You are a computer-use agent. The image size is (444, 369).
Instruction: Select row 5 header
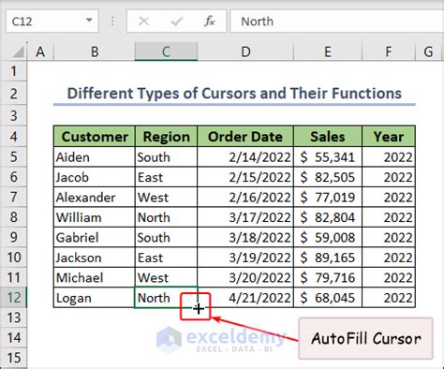point(13,156)
